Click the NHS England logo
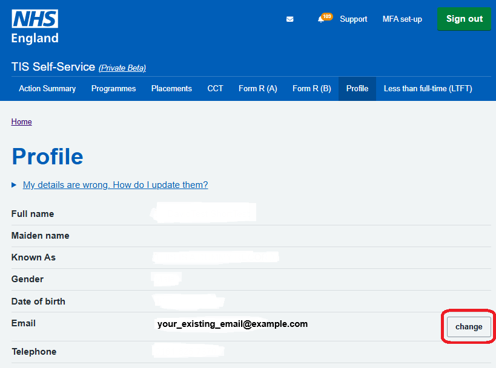This screenshot has height=368, width=496. (35, 27)
